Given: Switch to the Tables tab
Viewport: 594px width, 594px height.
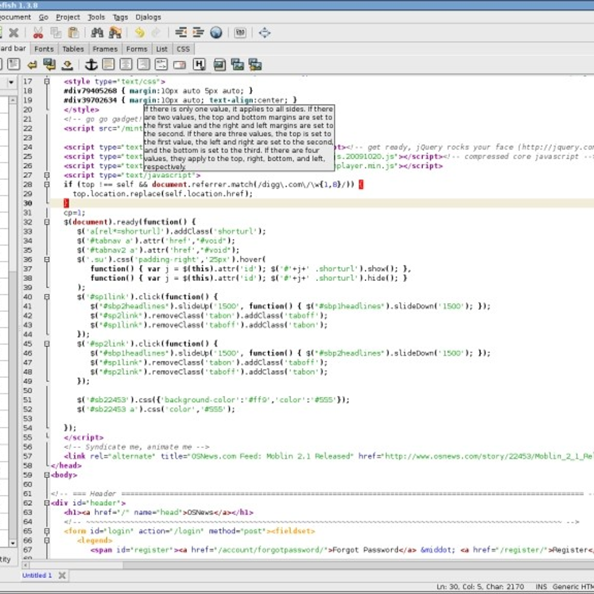Looking at the screenshot, I should [x=73, y=49].
